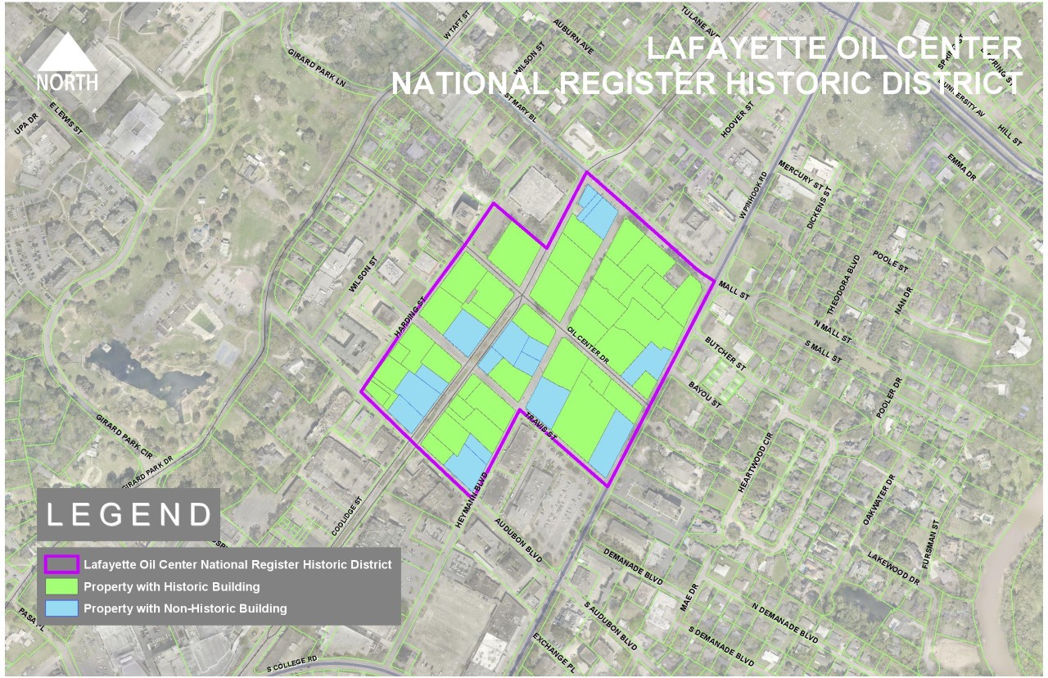Screen dimensions: 1048x678
Task: Click the map title 'Lafayette Oil Center'
Action: tap(833, 48)
